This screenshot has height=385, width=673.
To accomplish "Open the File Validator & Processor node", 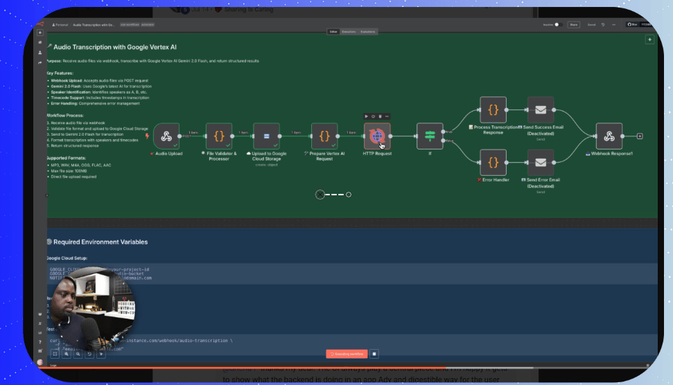I will (x=219, y=136).
